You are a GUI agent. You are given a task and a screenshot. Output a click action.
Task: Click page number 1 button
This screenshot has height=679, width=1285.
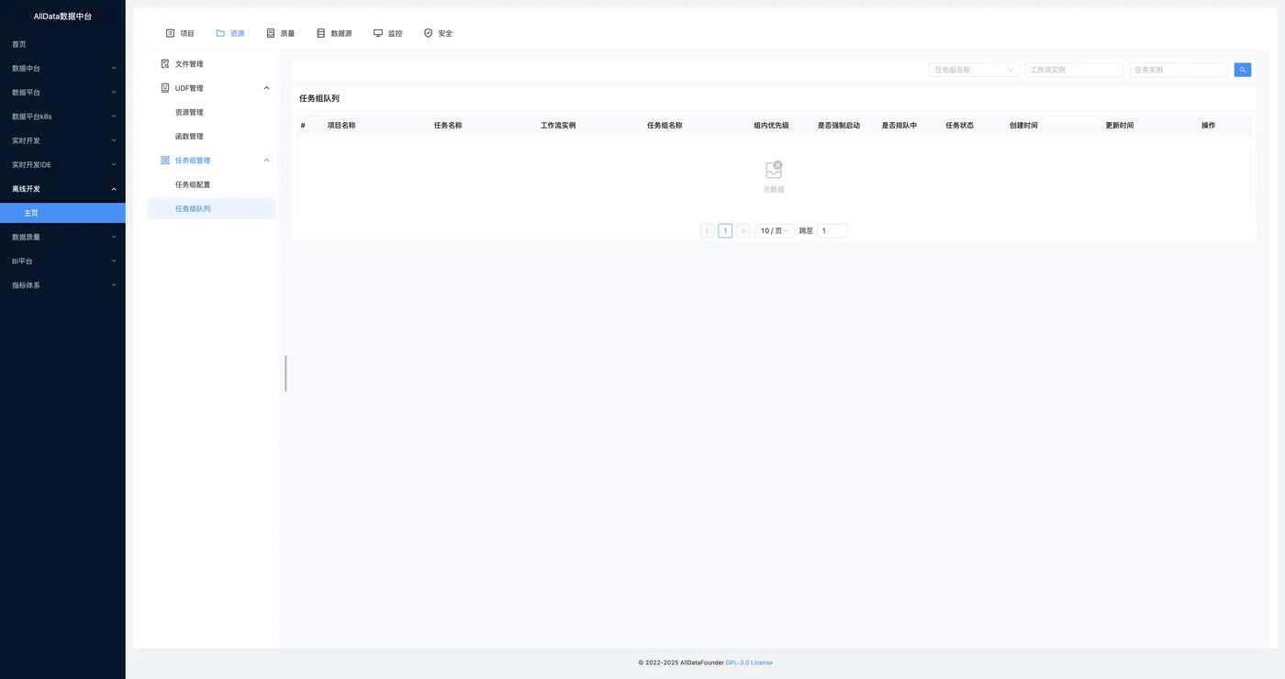[725, 231]
